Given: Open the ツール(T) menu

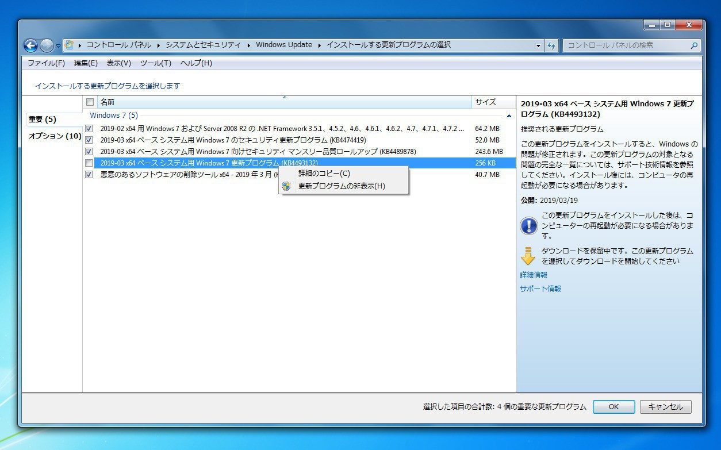Looking at the screenshot, I should tap(156, 63).
